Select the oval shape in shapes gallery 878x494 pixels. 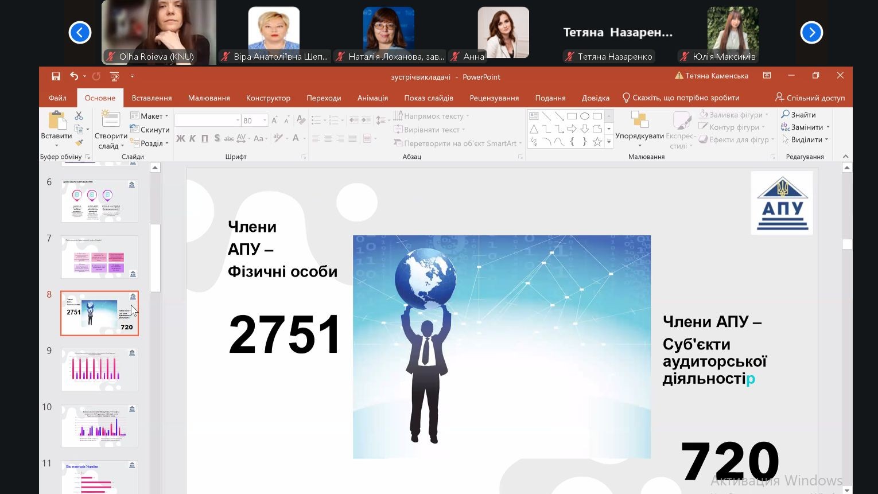click(584, 116)
